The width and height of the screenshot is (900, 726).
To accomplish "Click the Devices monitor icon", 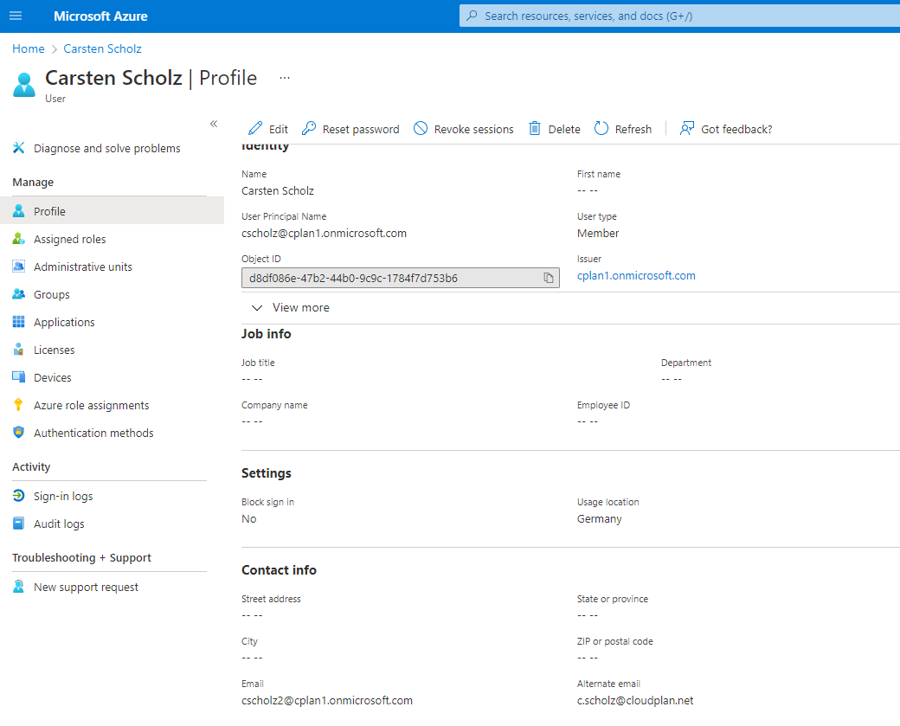I will [x=18, y=377].
